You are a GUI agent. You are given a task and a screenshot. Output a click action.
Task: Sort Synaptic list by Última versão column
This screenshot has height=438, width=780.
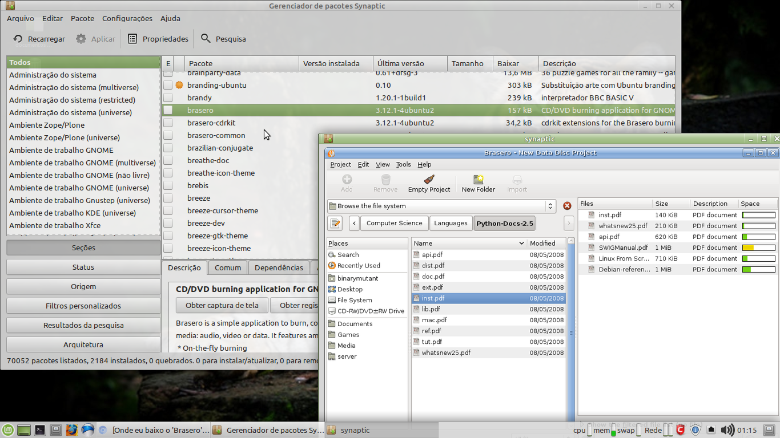coord(410,63)
